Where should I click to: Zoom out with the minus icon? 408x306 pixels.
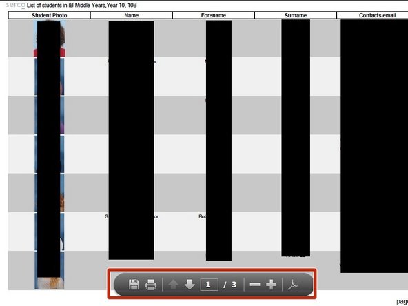(x=255, y=285)
